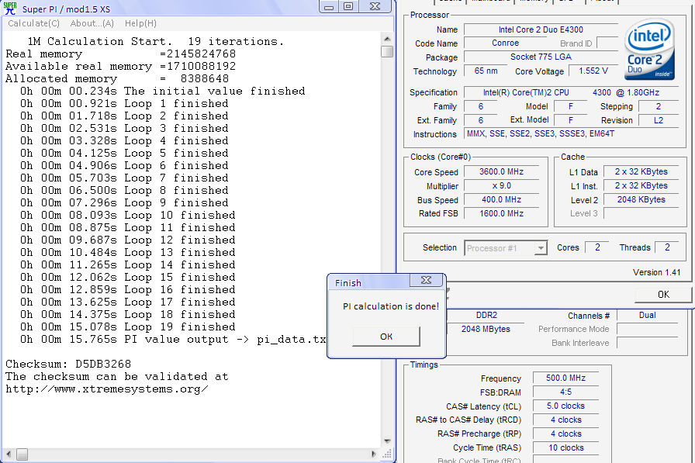
Task: Close the Finish dialog with X button
Action: [x=426, y=280]
